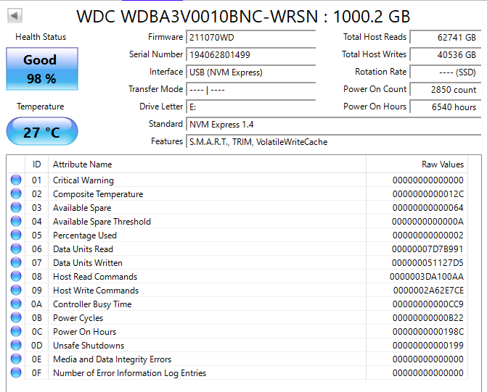Click the Serial Number field 194062801499

pos(251,54)
